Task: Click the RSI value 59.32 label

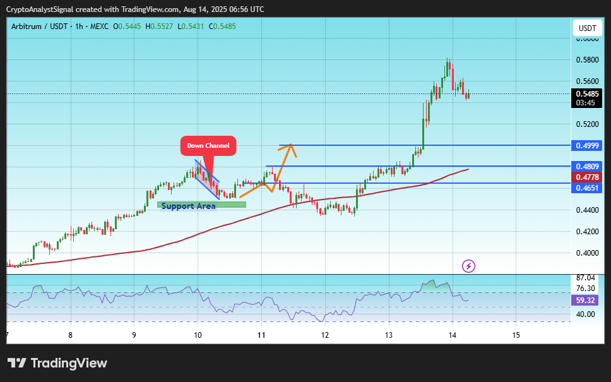Action: (585, 300)
